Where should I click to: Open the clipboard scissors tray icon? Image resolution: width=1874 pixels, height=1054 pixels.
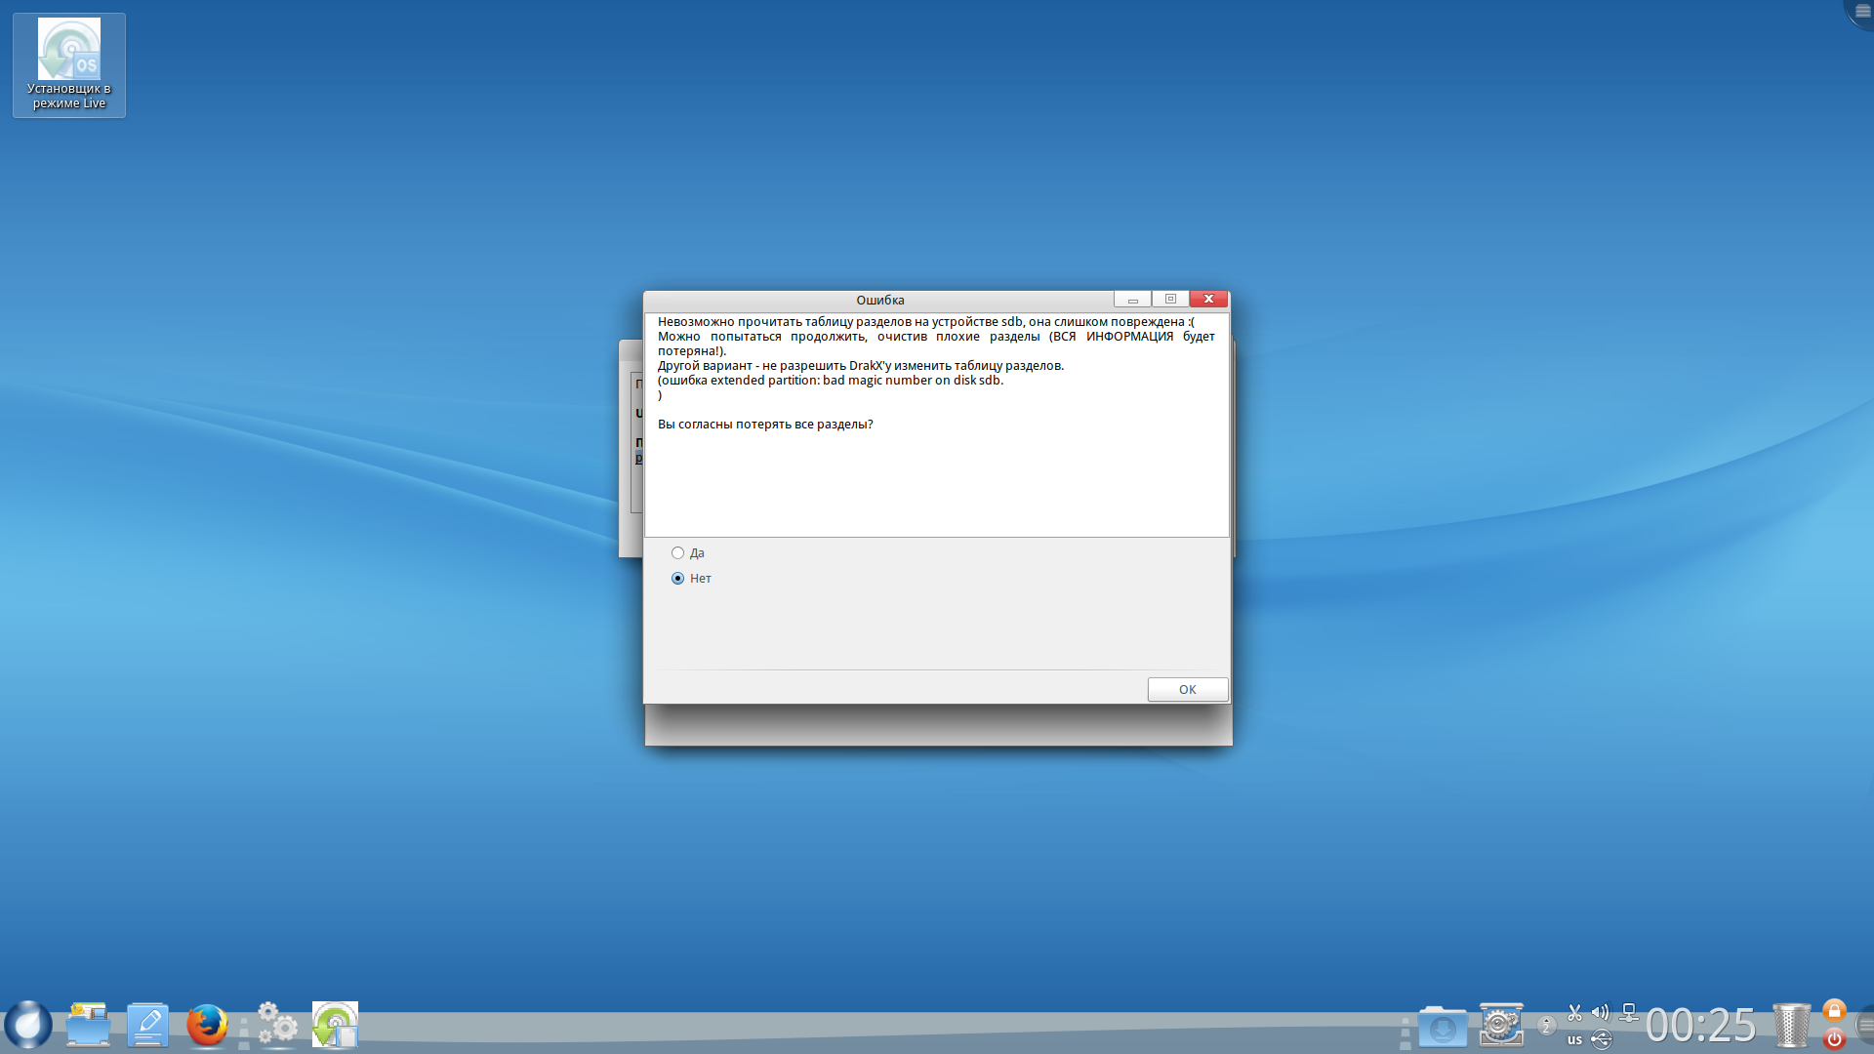(x=1574, y=1013)
